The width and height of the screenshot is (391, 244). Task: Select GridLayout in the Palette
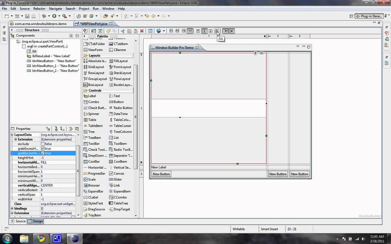tap(94, 67)
